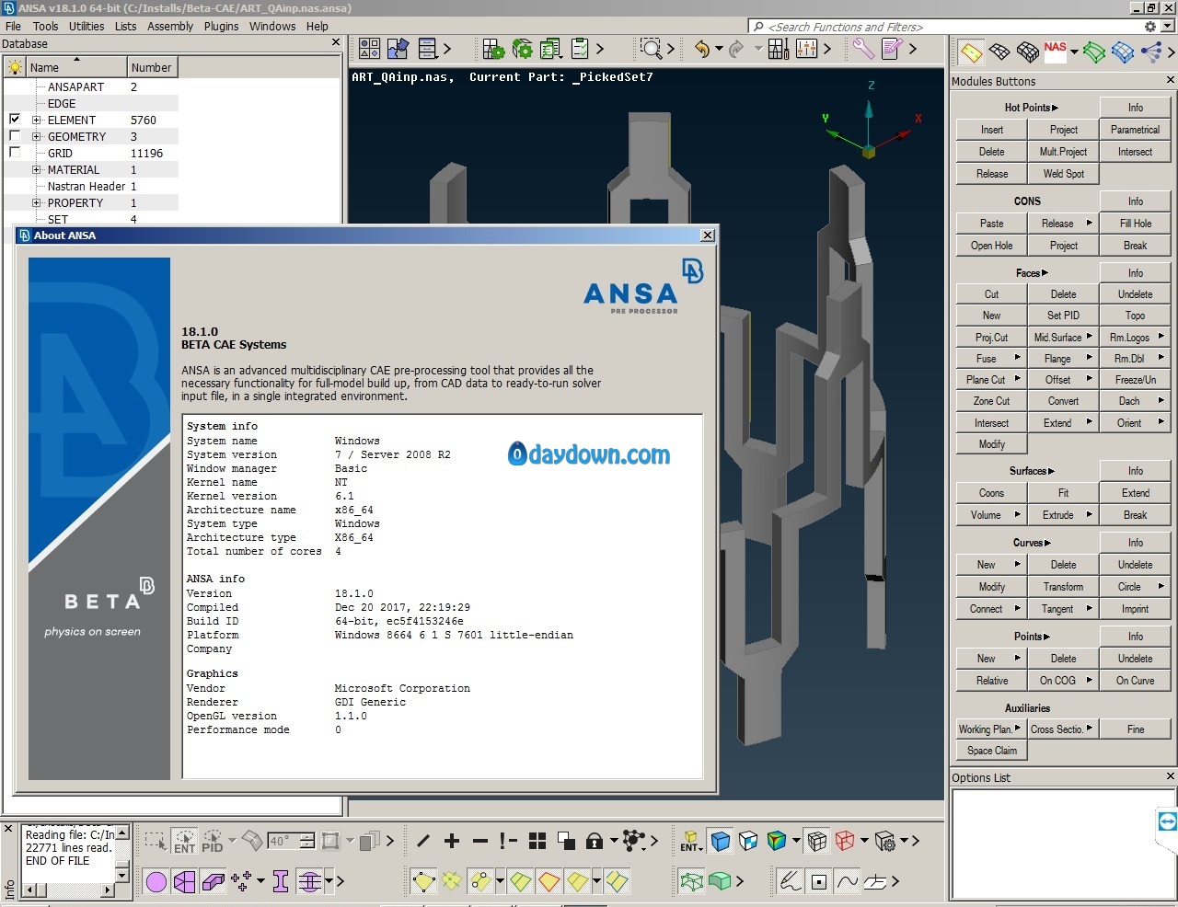
Task: Click the Info log horizontal scrollbar right arrow
Action: click(x=108, y=890)
